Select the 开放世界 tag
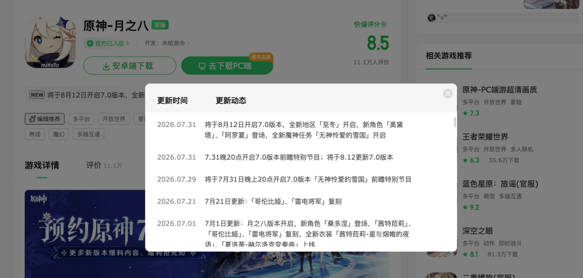The height and width of the screenshot is (278, 583). [x=114, y=119]
